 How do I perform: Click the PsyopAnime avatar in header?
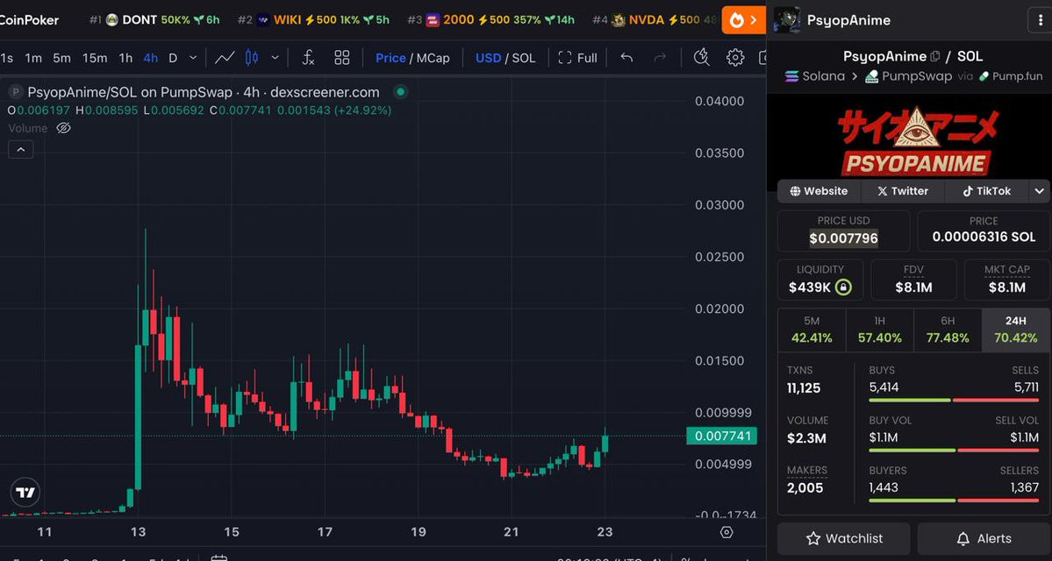point(786,20)
